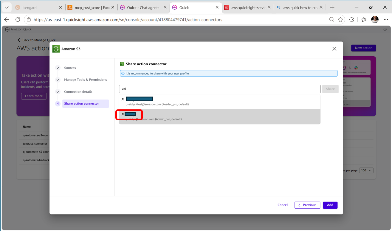The width and height of the screenshot is (392, 231).
Task: Open the browser extensions menu
Action: [x=352, y=20]
